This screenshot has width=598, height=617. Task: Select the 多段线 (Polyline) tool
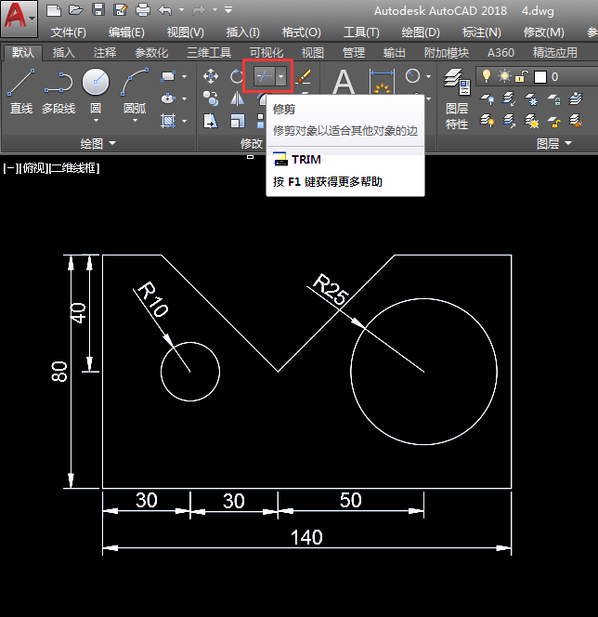tap(58, 84)
